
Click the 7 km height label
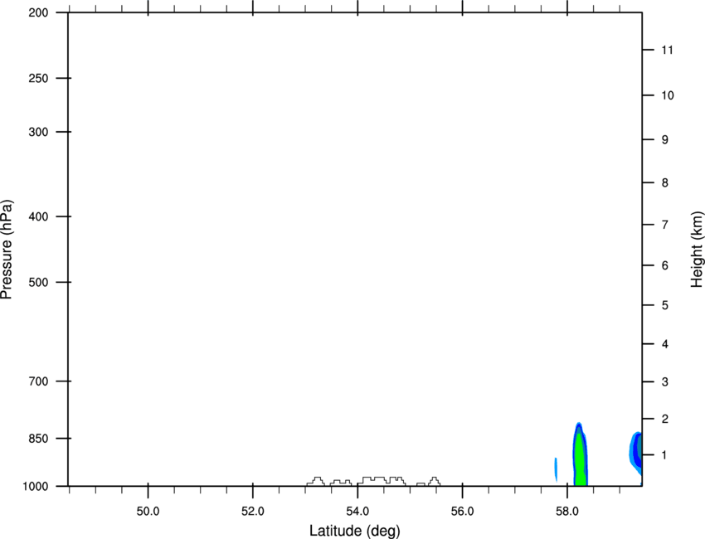(x=665, y=225)
